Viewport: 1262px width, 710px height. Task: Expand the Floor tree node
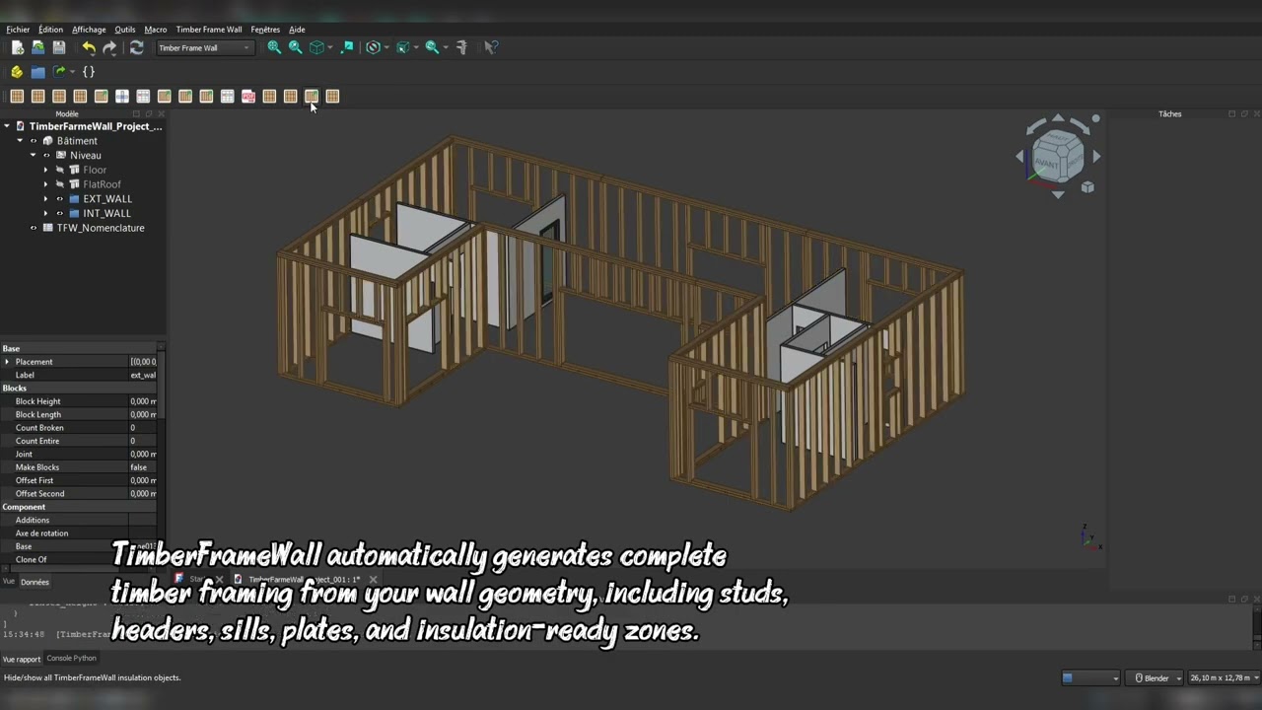[45, 171]
